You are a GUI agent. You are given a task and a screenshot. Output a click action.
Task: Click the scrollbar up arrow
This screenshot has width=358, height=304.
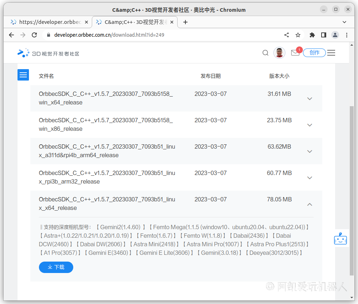coord(352,45)
